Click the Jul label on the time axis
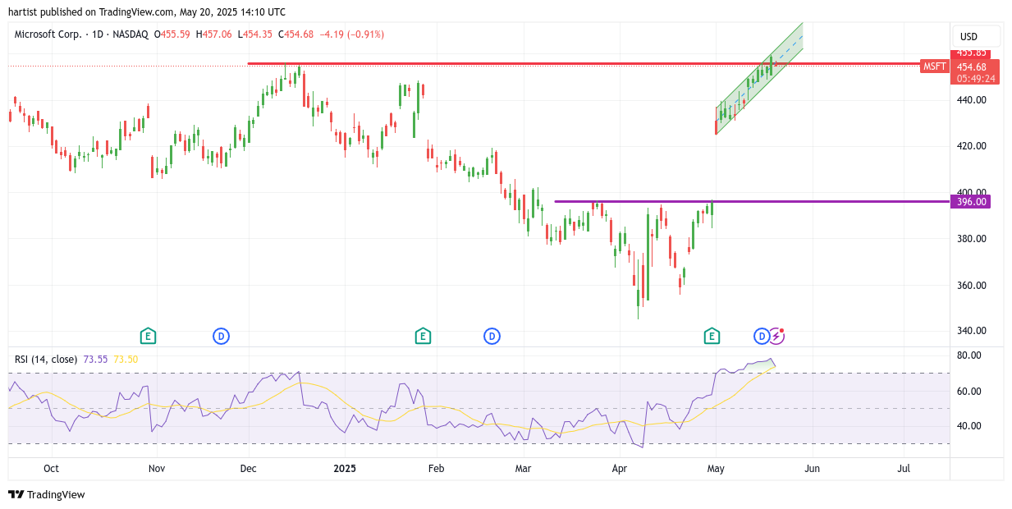 coord(904,469)
